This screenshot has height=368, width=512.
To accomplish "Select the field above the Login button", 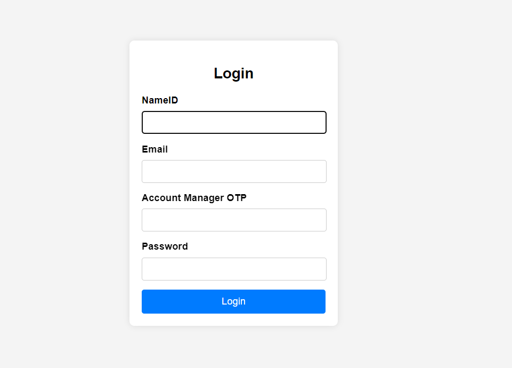I will click(x=234, y=269).
